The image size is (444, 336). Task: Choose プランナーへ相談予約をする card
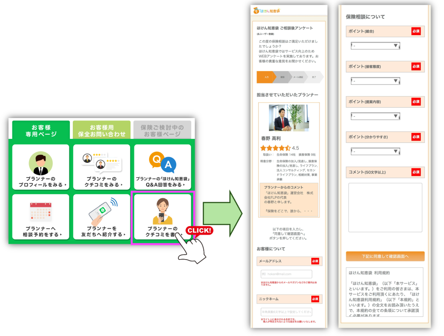pyautogui.click(x=41, y=217)
